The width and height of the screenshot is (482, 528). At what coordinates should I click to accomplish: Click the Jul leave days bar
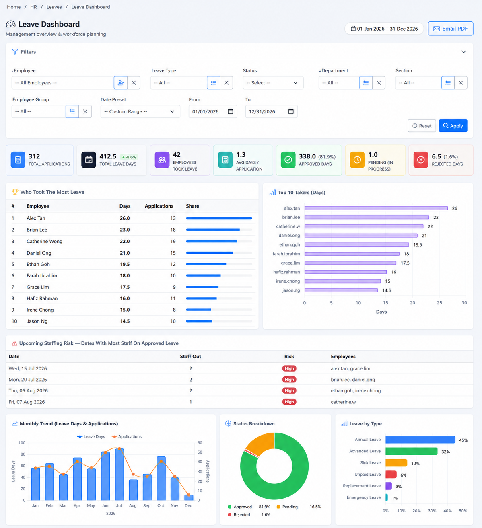point(119,474)
